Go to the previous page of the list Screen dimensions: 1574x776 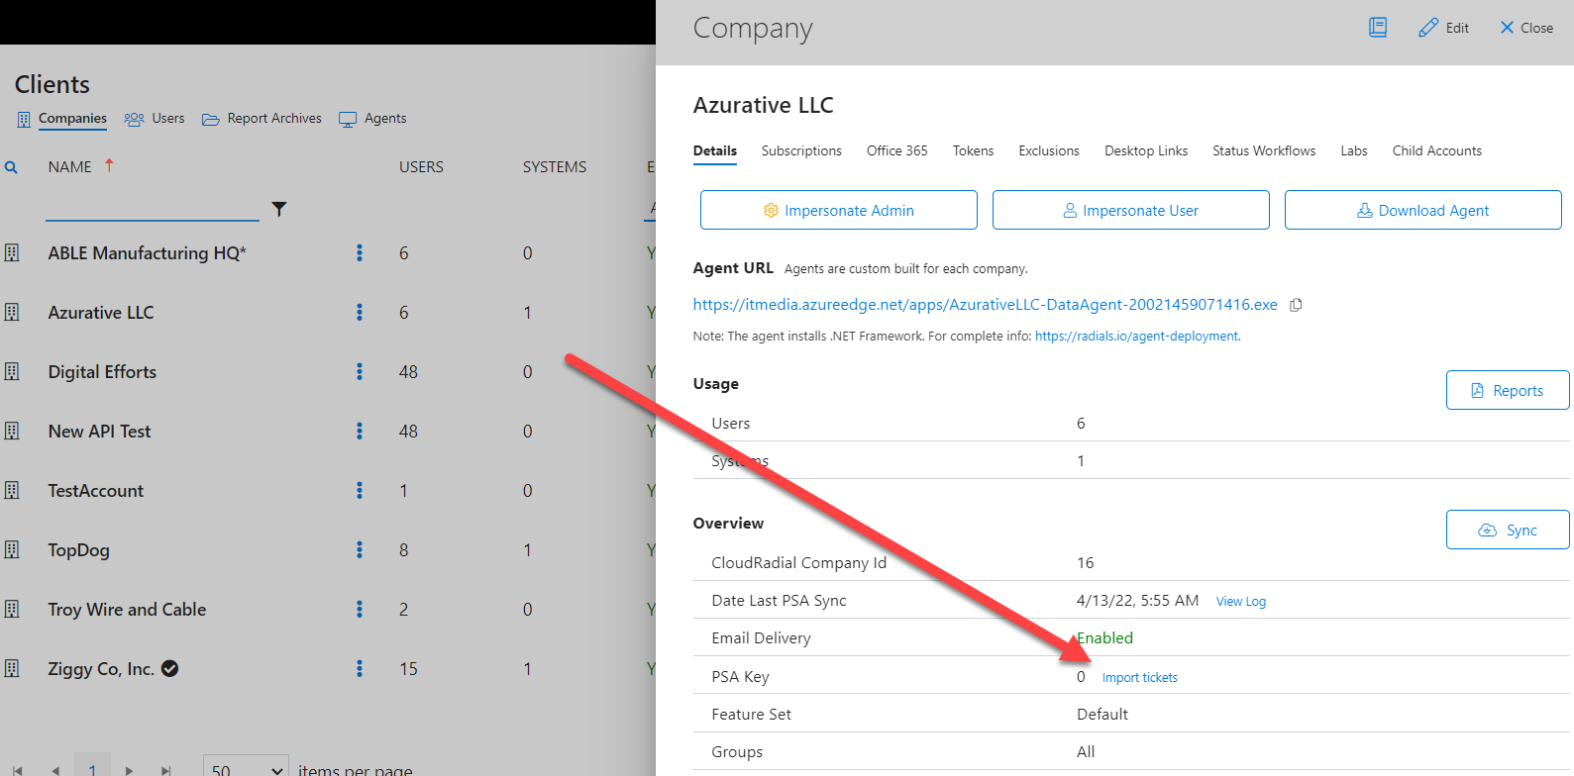point(55,770)
